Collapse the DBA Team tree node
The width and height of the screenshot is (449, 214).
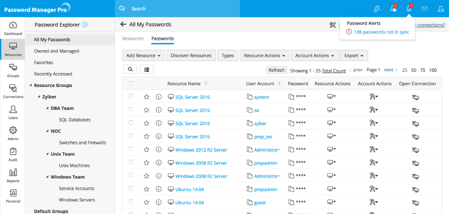[47, 109]
